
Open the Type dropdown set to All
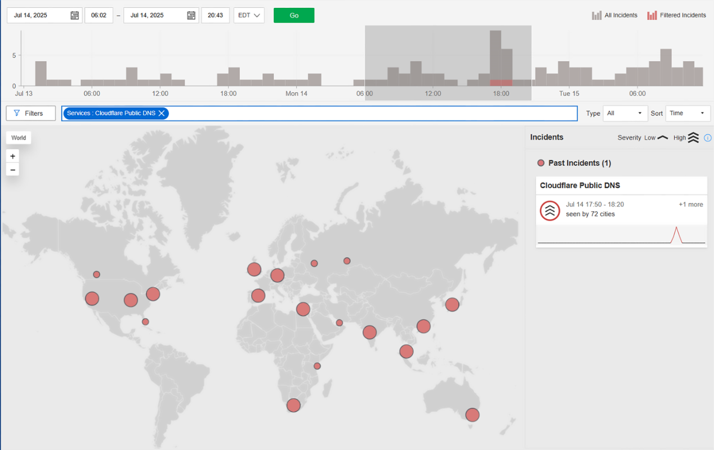pyautogui.click(x=624, y=114)
